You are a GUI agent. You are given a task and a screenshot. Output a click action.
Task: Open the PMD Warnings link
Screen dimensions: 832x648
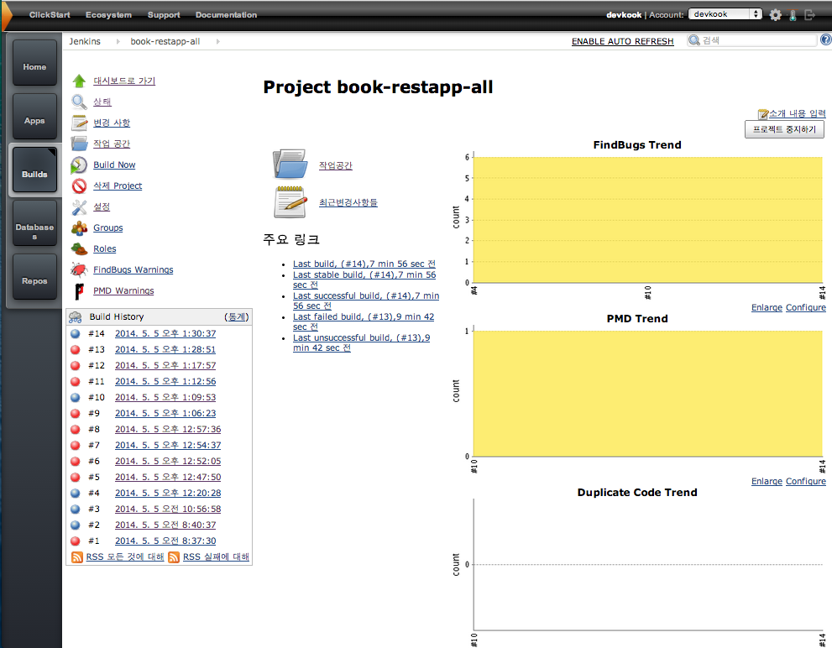point(123,291)
